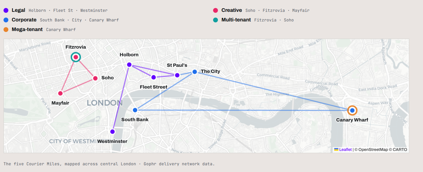
Task: Click the Legal legend heading
Action: (x=18, y=10)
